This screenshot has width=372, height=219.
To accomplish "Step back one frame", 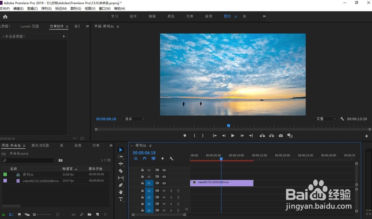I will [224, 136].
